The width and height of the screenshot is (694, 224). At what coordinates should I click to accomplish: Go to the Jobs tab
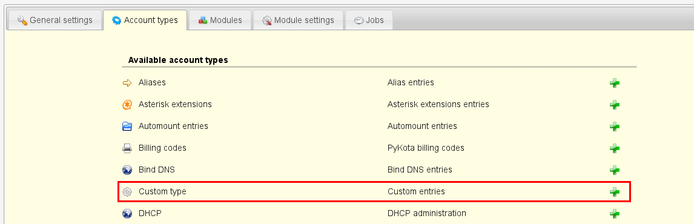(x=369, y=20)
